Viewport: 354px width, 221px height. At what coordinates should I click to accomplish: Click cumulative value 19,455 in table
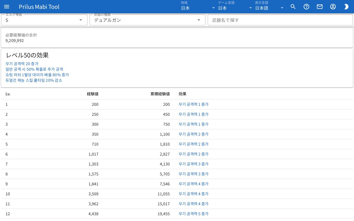click(164, 214)
